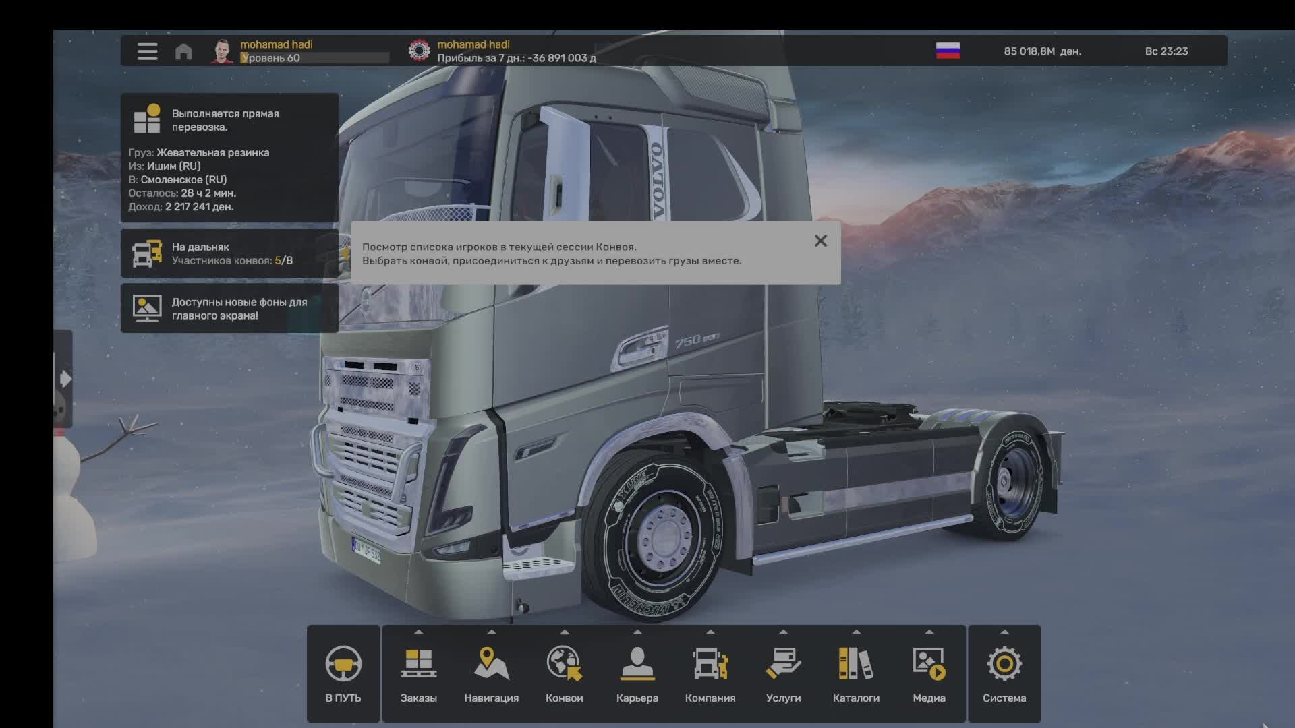
Task: Expand the arrow above Медиа
Action: [929, 632]
